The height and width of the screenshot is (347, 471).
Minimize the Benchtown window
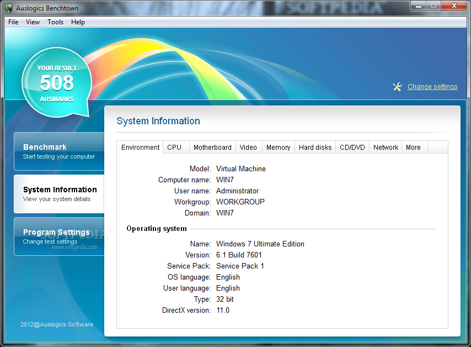tap(418, 6)
